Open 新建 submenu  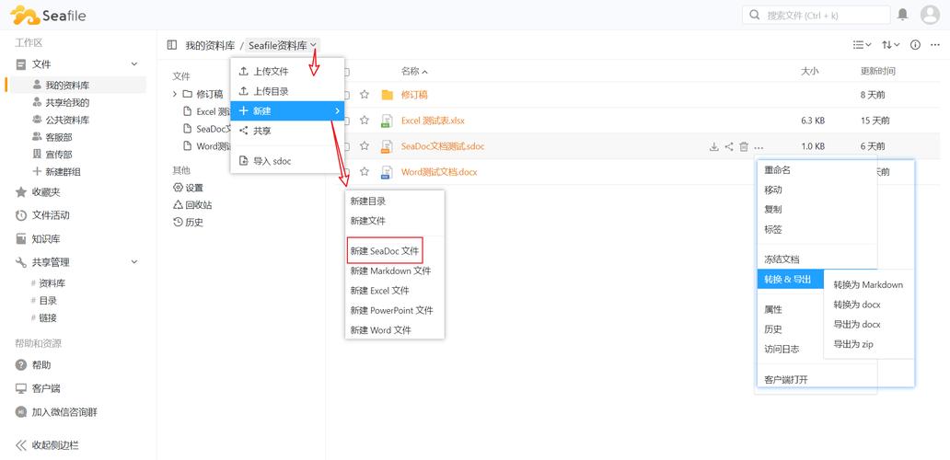tap(287, 110)
